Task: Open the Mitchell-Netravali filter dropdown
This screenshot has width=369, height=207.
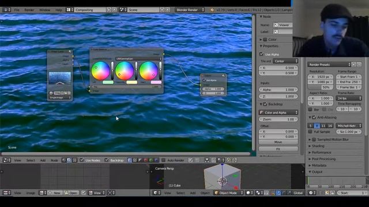Action: [349, 126]
